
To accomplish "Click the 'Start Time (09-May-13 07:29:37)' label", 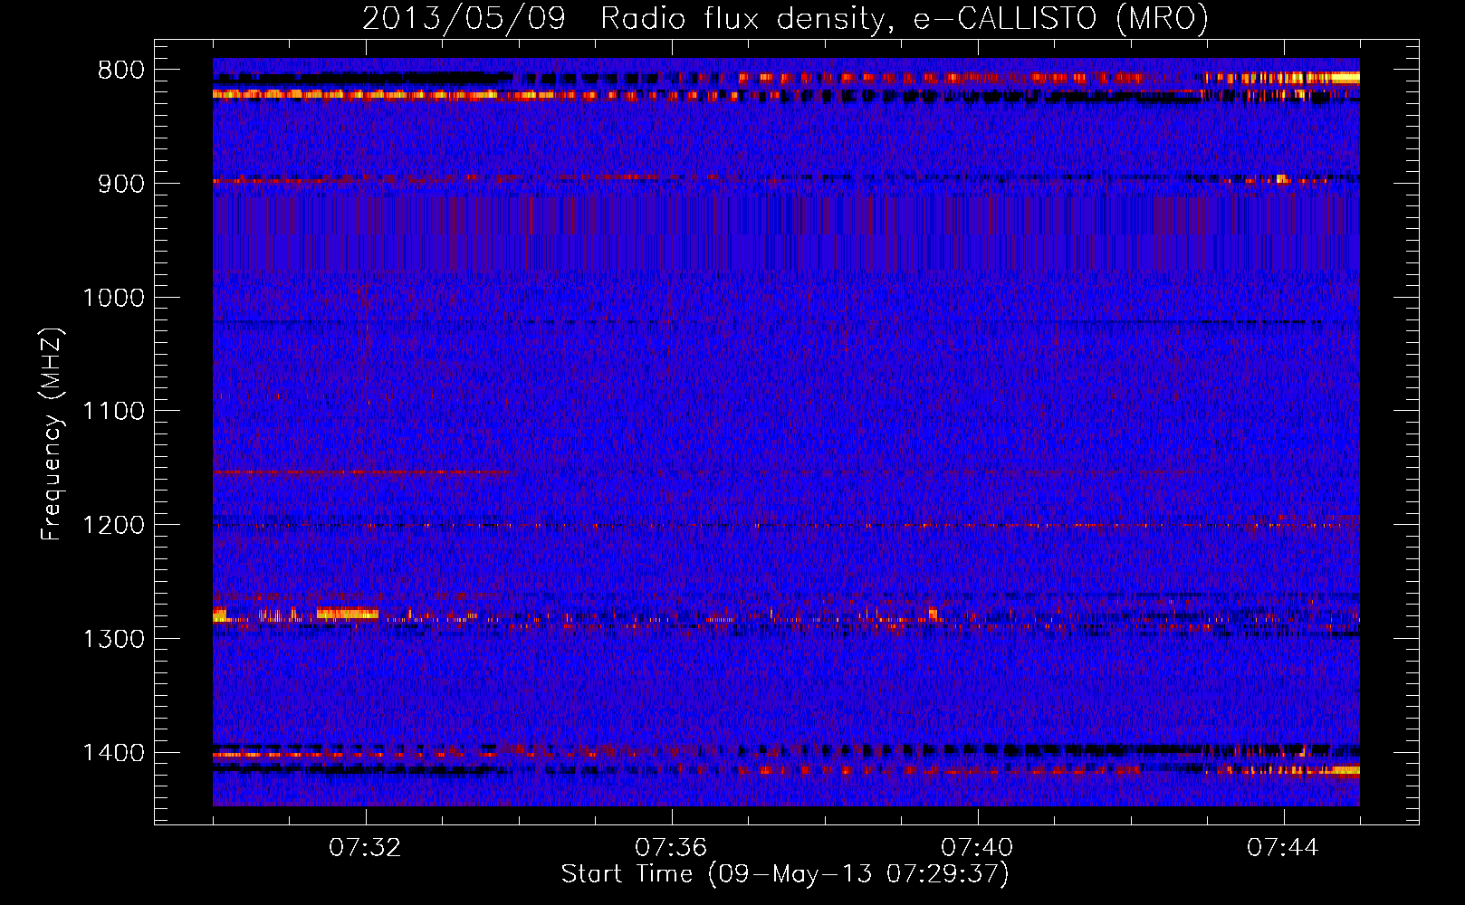I will click(x=785, y=874).
